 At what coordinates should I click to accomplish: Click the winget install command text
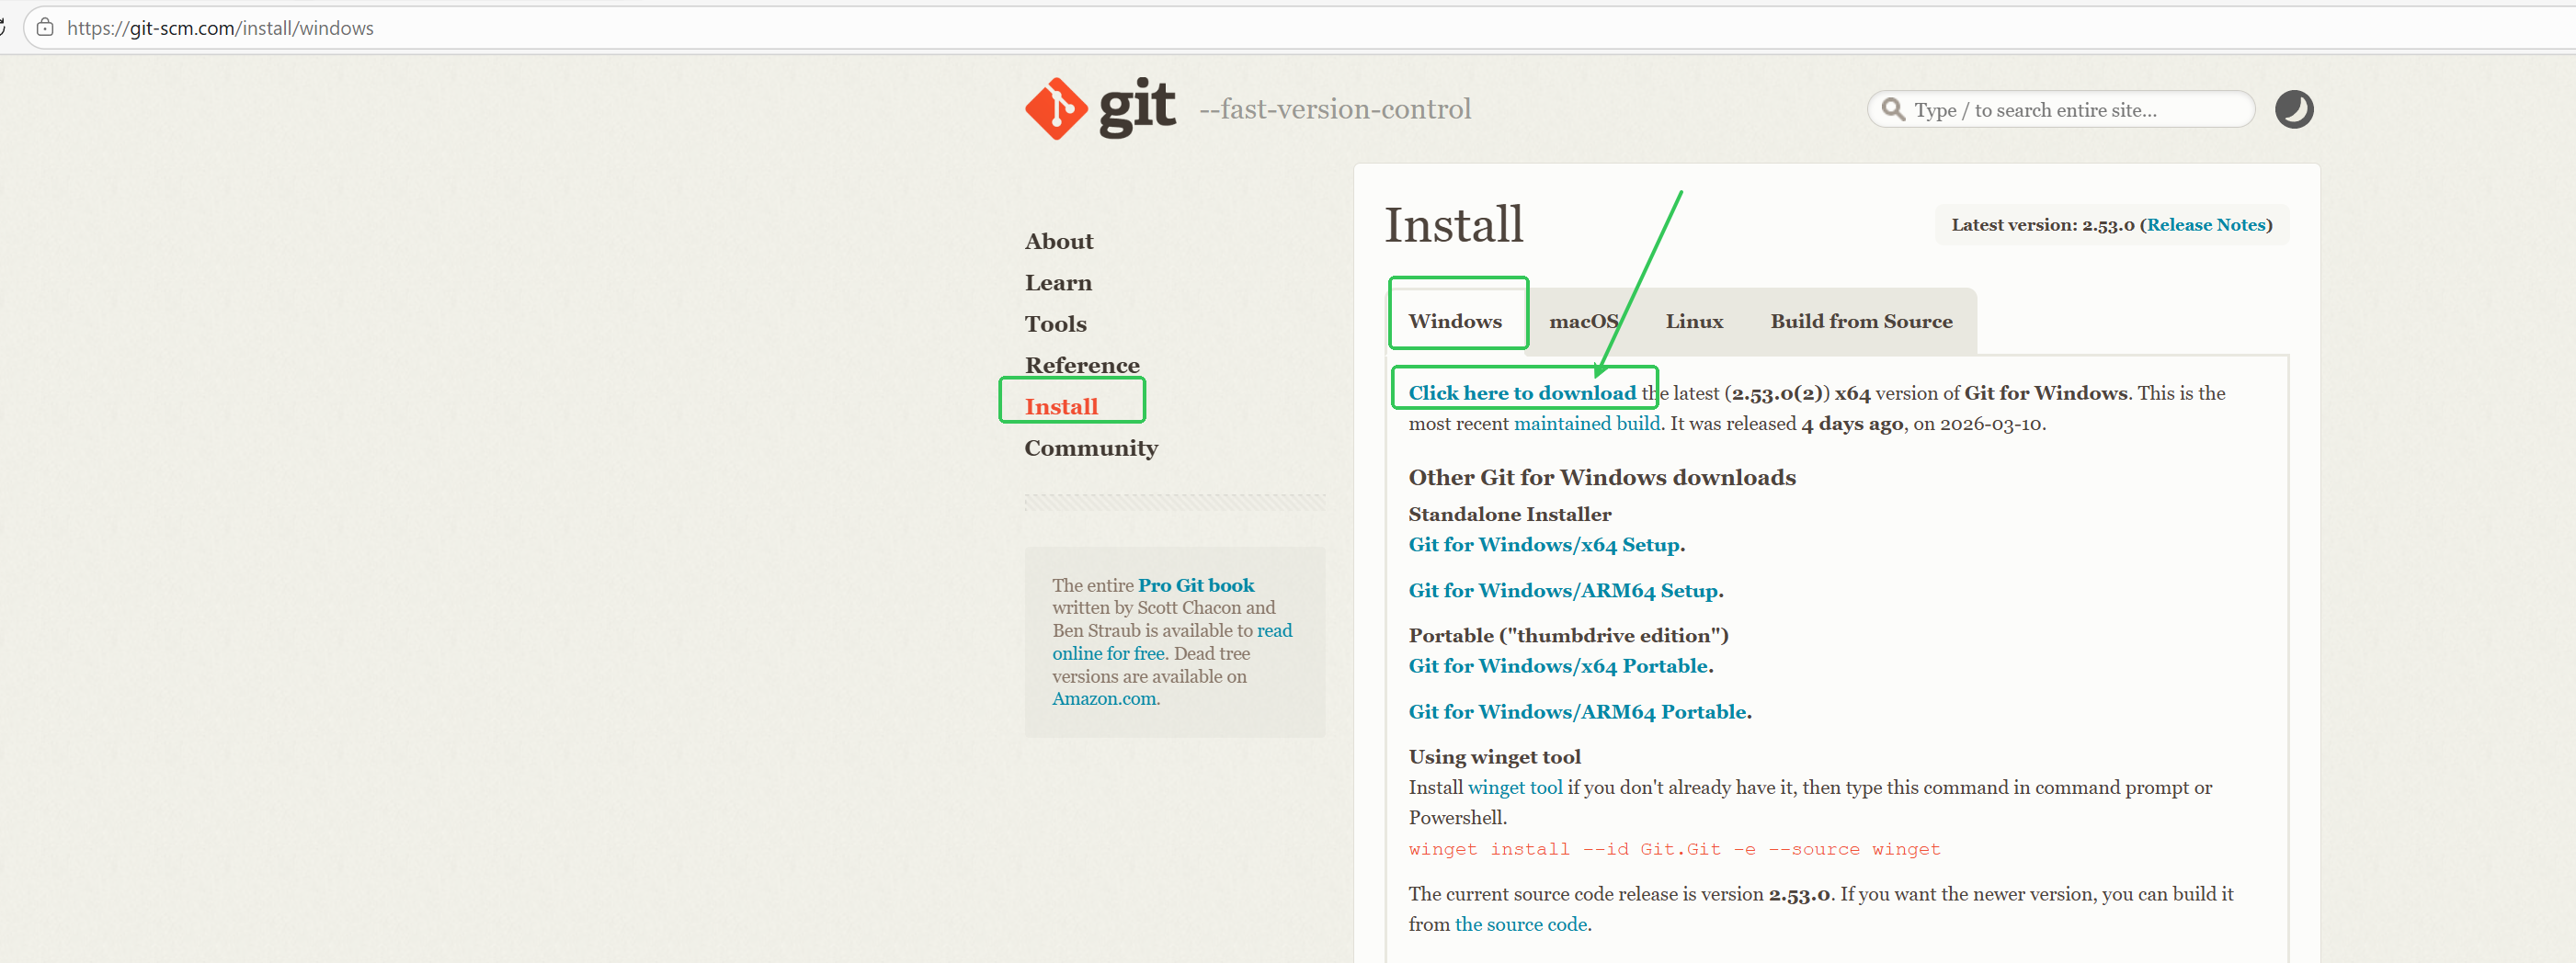[1674, 849]
